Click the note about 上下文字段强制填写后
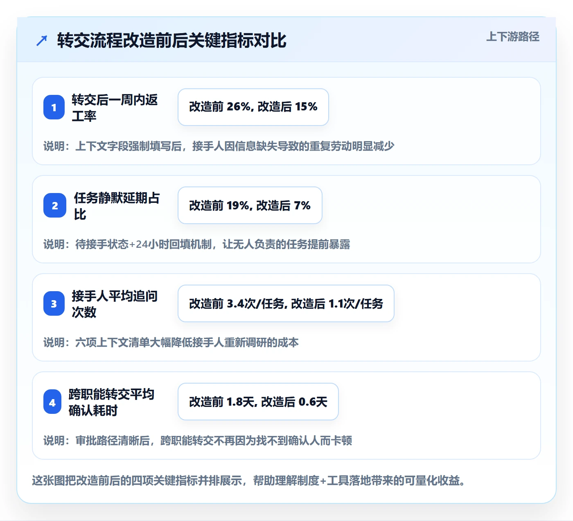This screenshot has height=521, width=573. pos(219,146)
